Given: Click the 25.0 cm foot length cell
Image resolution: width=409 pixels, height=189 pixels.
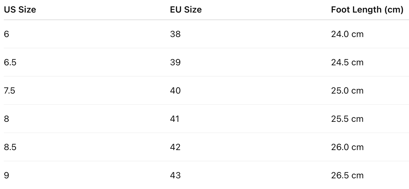Looking at the screenshot, I should point(347,90).
